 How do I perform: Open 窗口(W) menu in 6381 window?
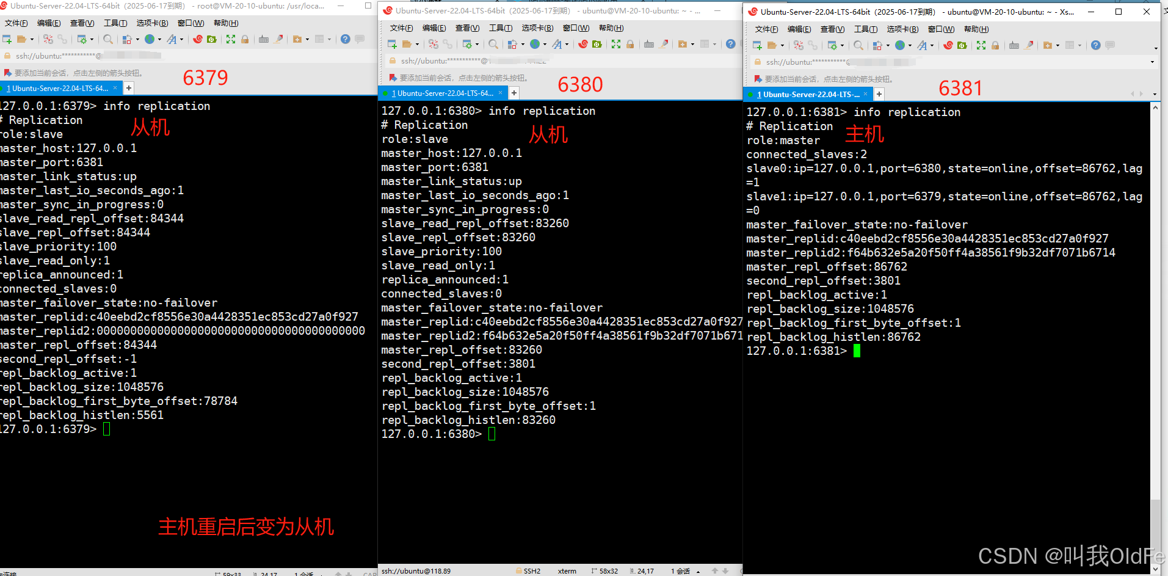coord(941,29)
